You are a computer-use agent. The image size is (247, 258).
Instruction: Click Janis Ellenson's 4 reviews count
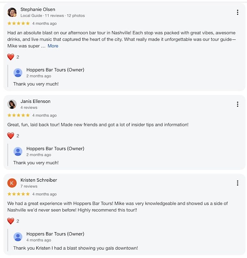[x=29, y=108]
